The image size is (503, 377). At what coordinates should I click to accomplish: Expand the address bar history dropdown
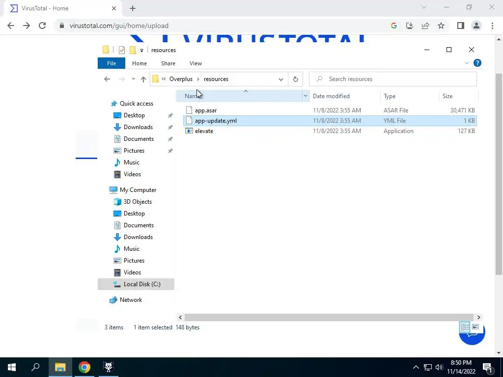[280, 79]
